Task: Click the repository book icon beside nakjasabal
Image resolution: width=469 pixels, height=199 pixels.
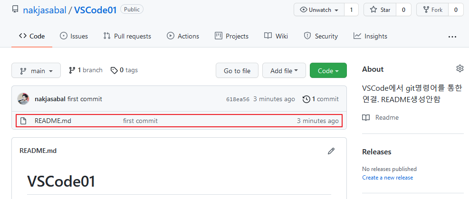Action: point(15,9)
